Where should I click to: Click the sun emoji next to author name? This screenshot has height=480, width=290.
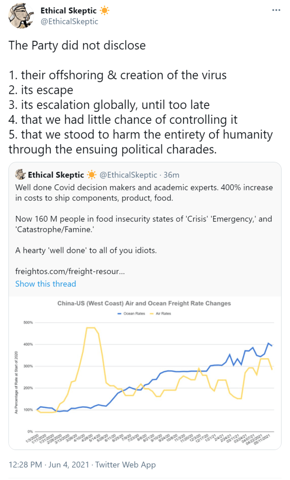tap(104, 11)
